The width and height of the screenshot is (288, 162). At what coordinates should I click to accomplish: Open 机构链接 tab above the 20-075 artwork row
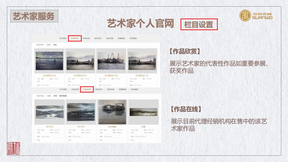click(134, 89)
